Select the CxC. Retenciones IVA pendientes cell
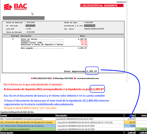The height and width of the screenshot is (134, 147). tap(28, 126)
